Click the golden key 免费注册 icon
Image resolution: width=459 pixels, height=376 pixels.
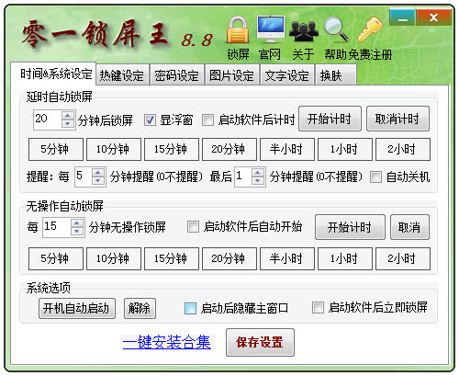[x=370, y=29]
